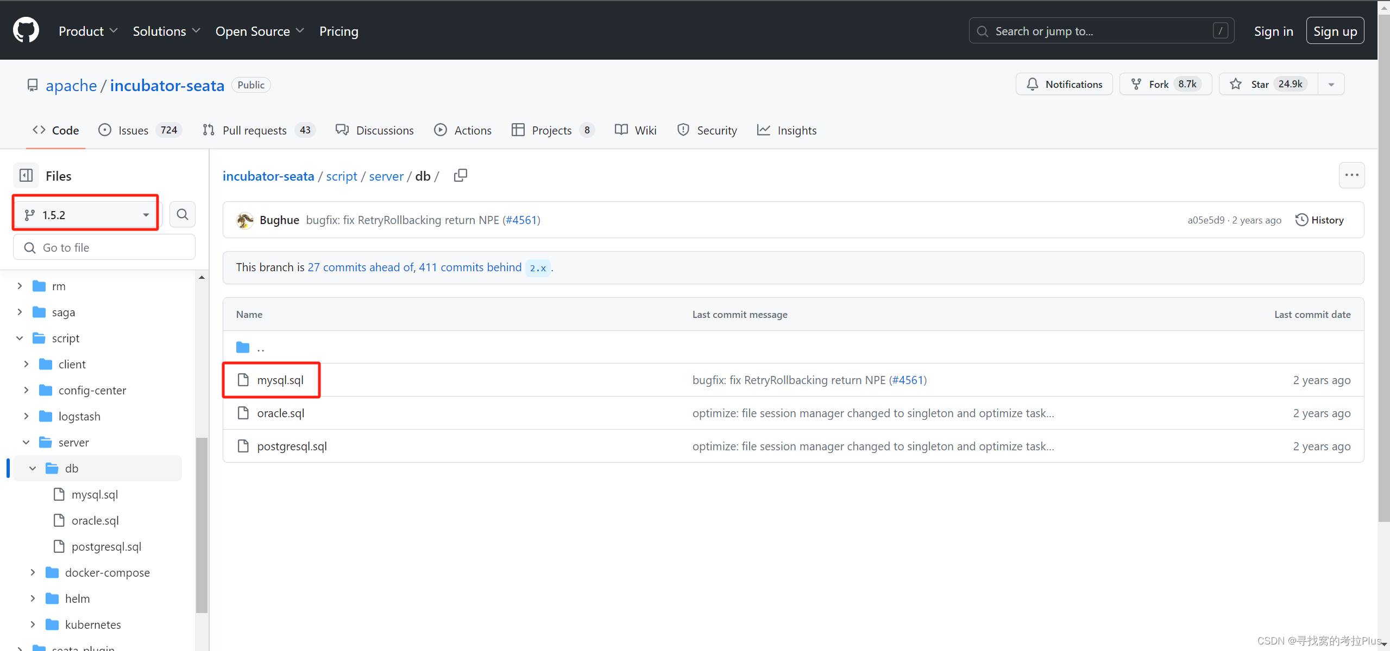Open the three-dot more options menu

pos(1351,175)
